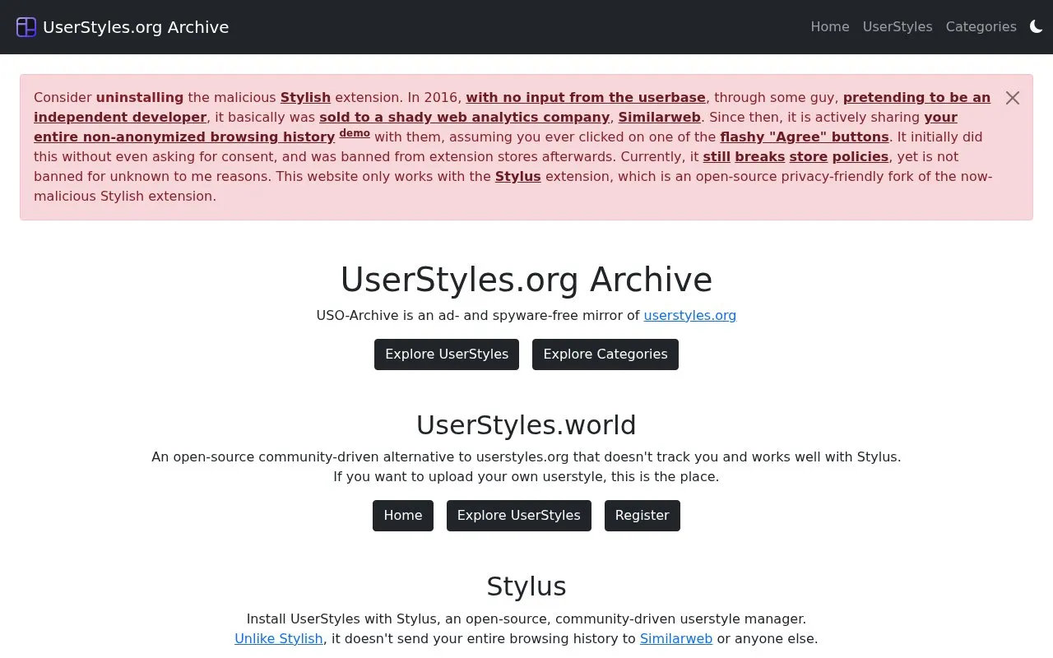Screen dimensions: 1053x658
Task: Click the Explore Categories button
Action: [605, 354]
